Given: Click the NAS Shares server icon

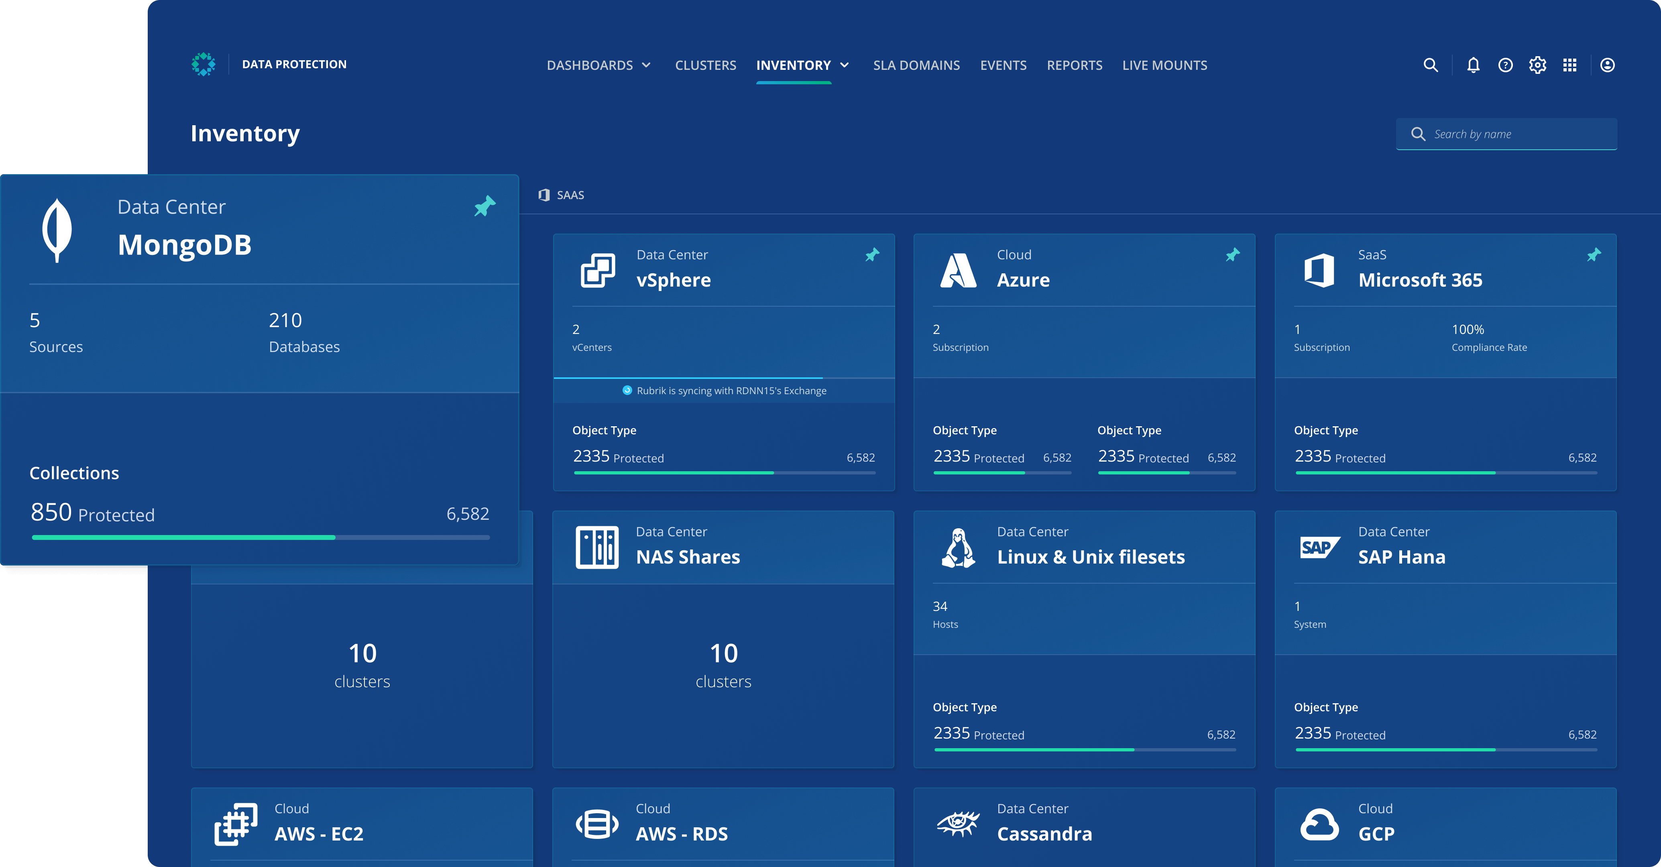Looking at the screenshot, I should 596,547.
